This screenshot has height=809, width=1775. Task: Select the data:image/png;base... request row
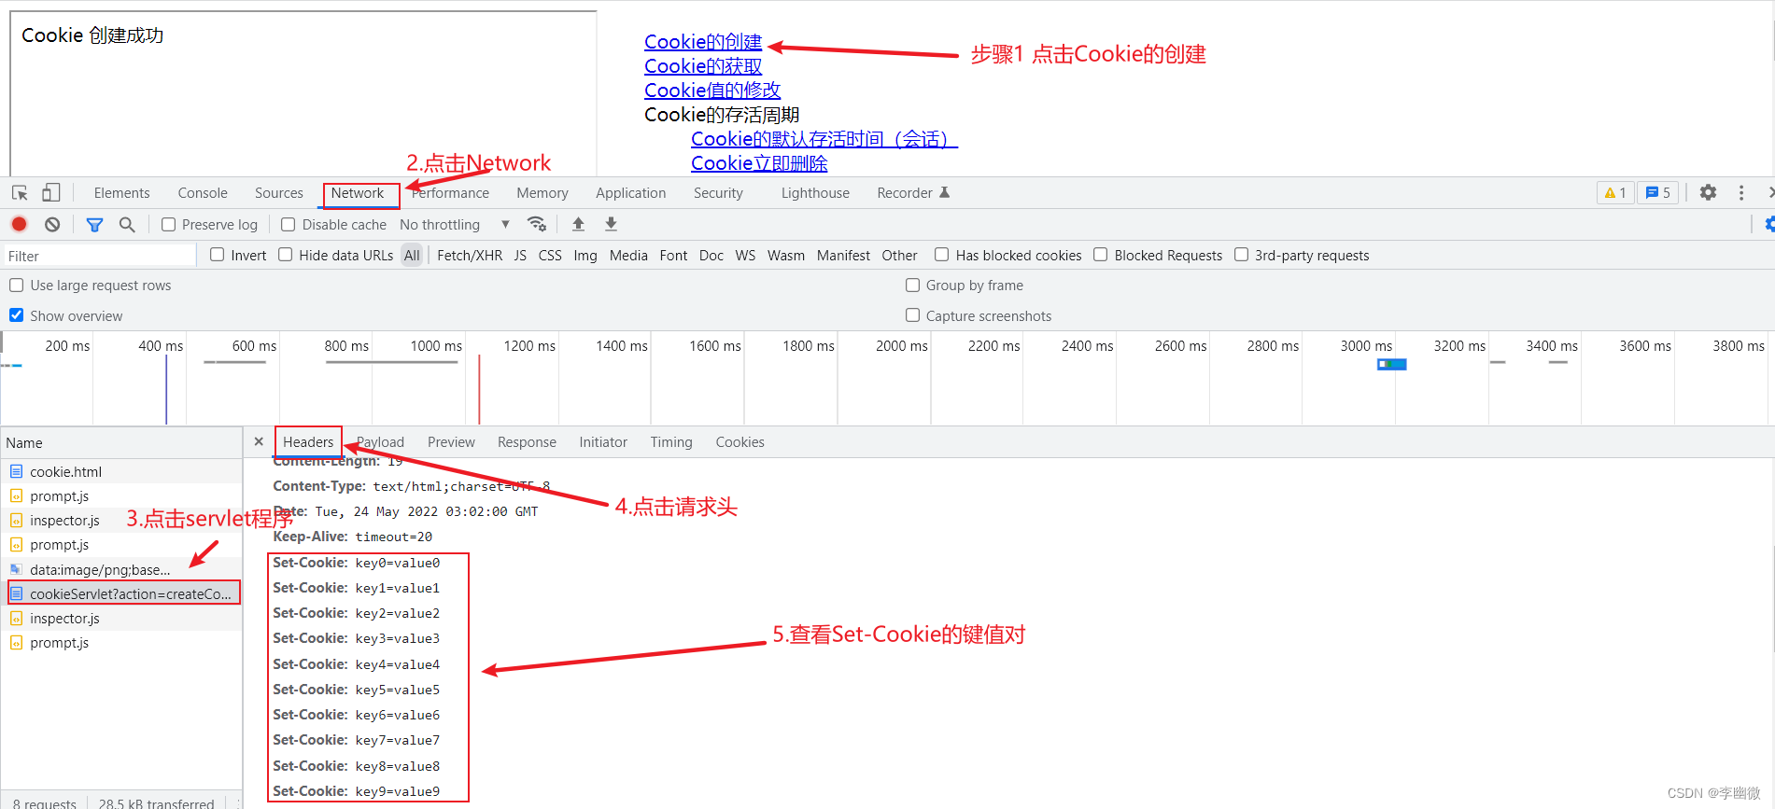point(121,569)
